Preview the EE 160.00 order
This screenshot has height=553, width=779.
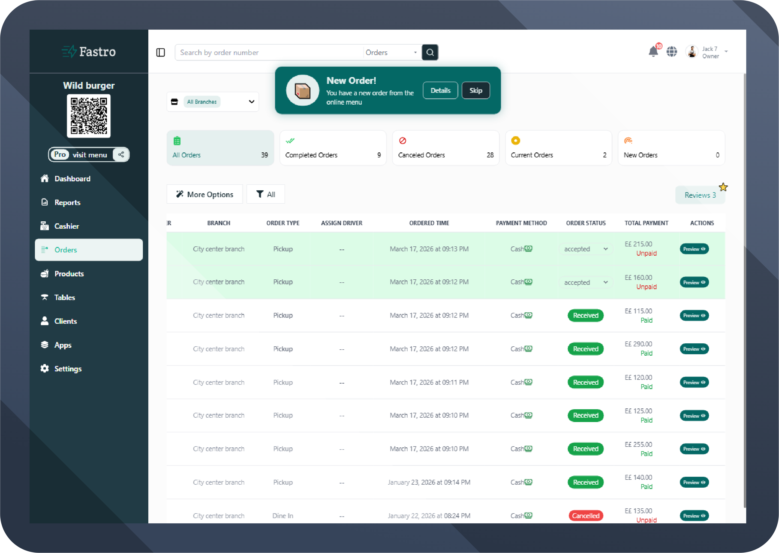click(x=694, y=282)
